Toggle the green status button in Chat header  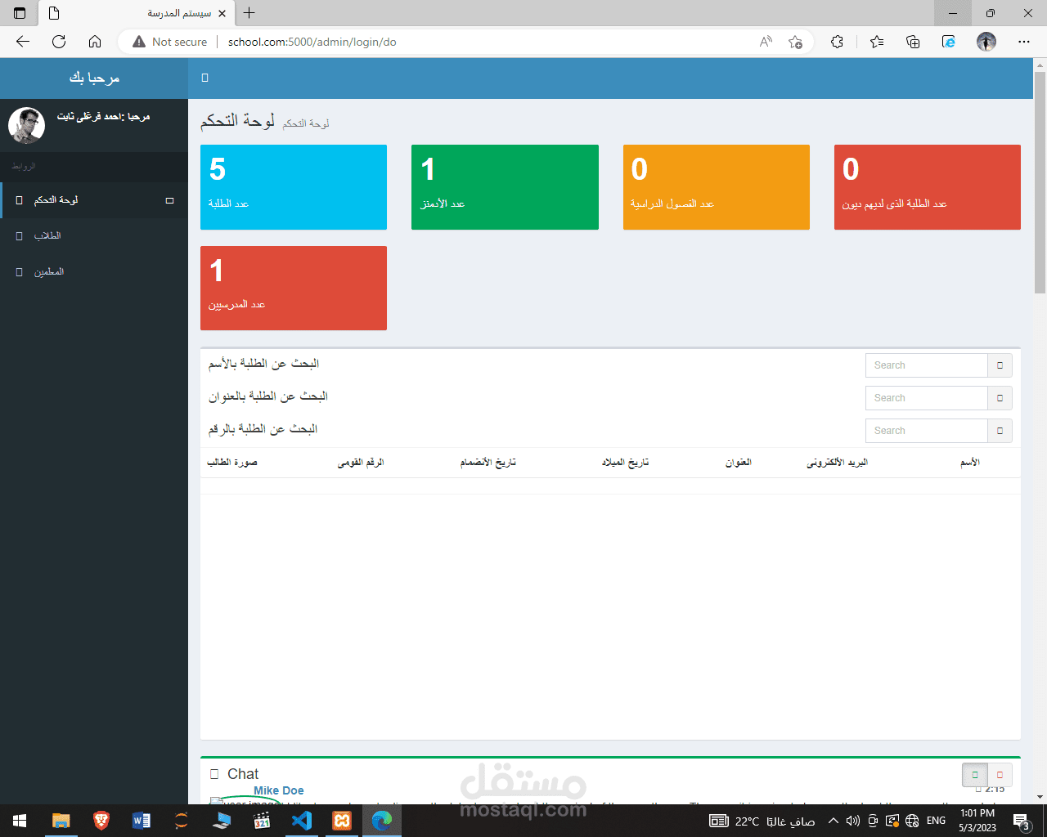(975, 775)
